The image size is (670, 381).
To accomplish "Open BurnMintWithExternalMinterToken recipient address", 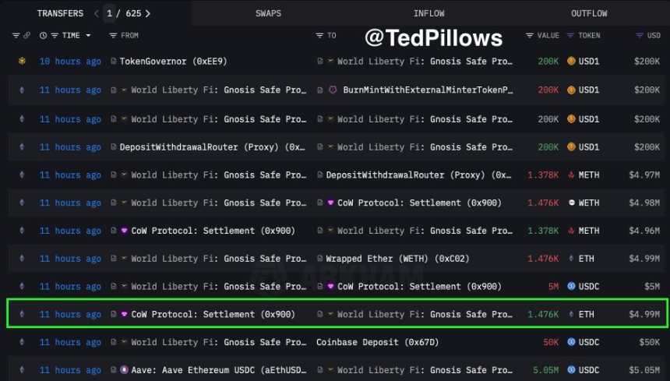I will coord(427,90).
